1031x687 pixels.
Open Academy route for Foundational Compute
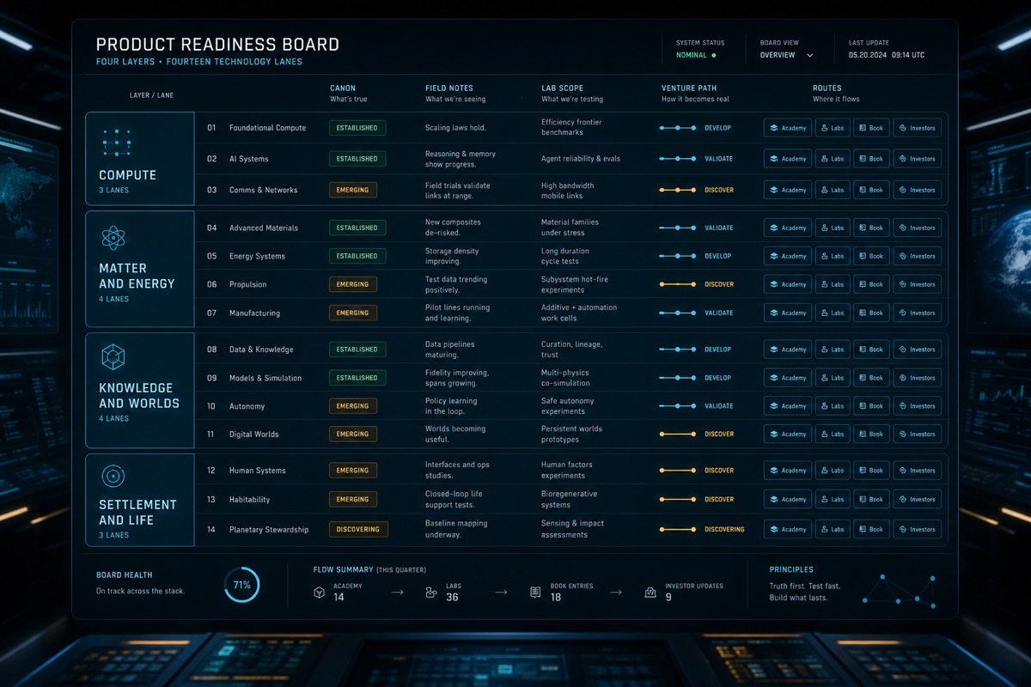[x=788, y=128]
